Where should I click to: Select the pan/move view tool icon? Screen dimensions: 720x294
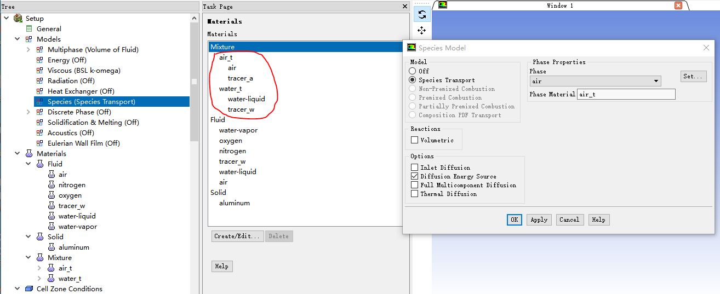point(421,30)
